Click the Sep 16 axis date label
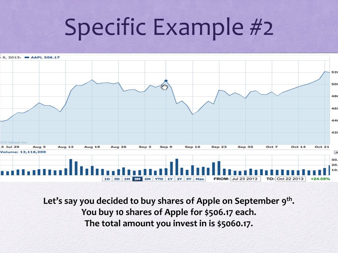 coord(192,147)
